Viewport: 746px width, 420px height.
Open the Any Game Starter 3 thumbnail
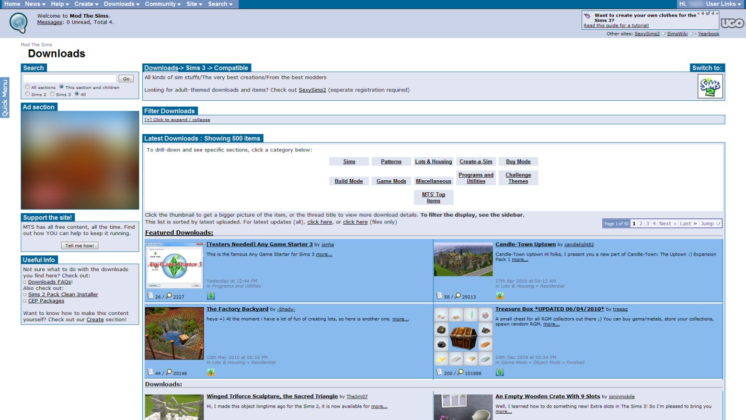click(x=174, y=264)
